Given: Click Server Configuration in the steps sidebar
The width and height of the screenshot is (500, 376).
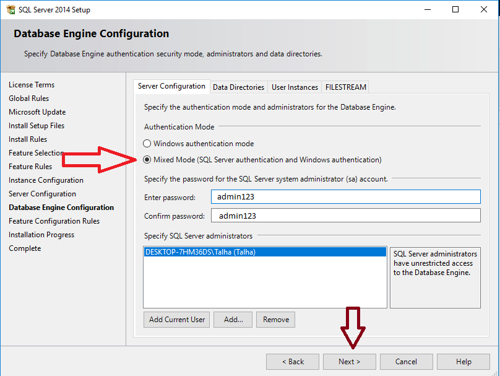Looking at the screenshot, I should (43, 194).
